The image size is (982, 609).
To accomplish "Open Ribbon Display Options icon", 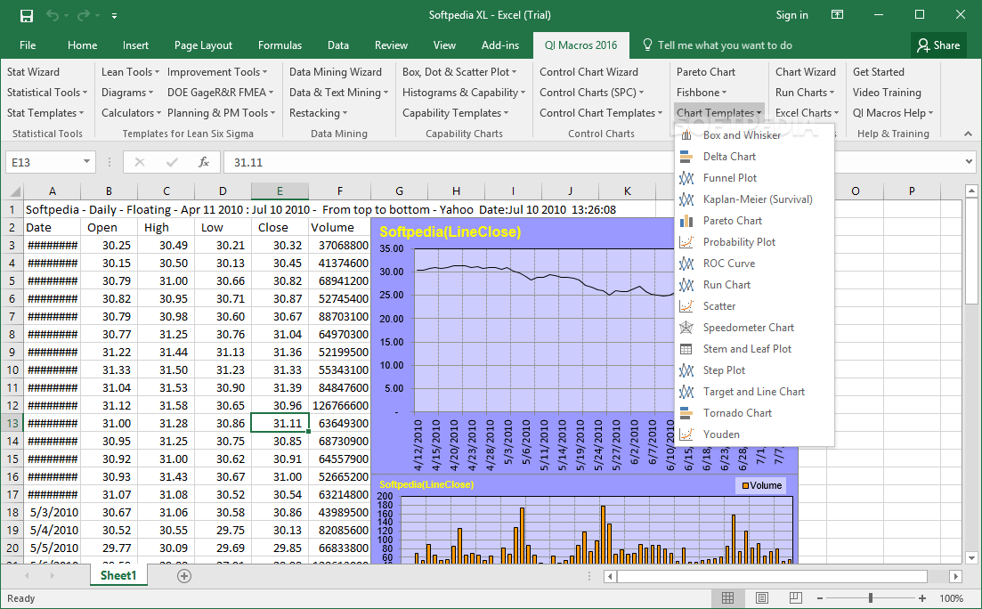I will [x=838, y=15].
